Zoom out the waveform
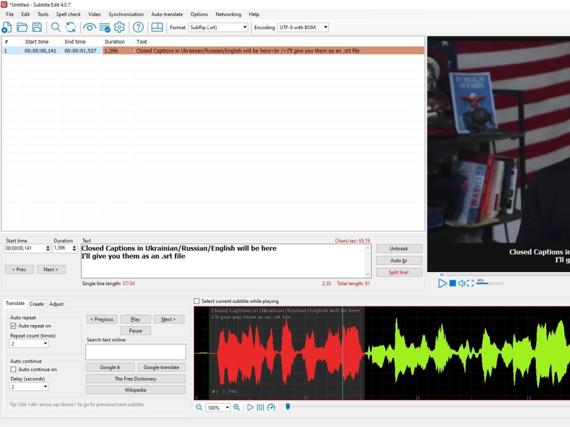Viewport: 570px width, 427px height. 199,408
